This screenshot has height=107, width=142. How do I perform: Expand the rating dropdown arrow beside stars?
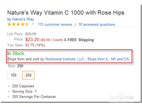33,24
